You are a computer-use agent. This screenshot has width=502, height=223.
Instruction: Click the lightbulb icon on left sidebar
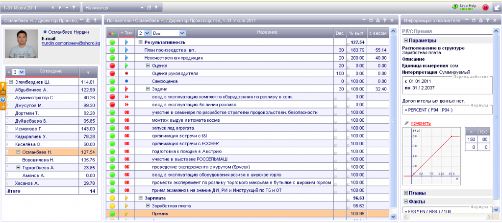3,86
